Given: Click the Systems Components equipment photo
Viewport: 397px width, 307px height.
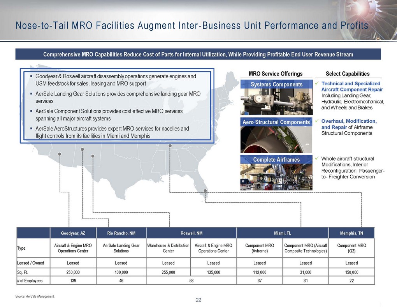Looking at the screenshot, I should [x=276, y=102].
